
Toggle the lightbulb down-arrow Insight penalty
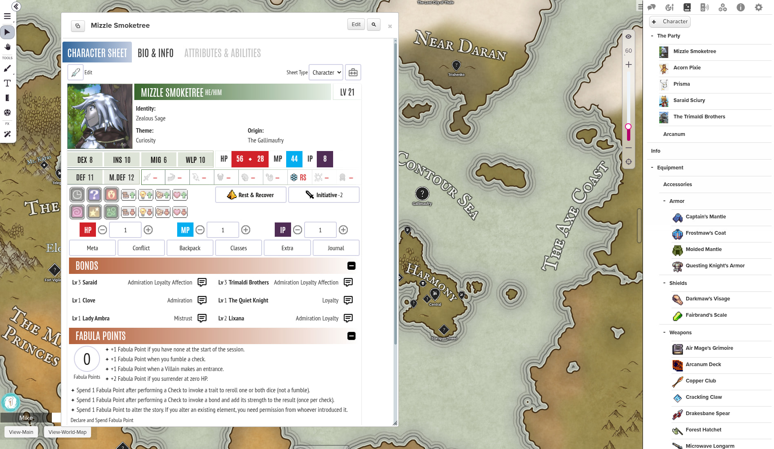point(146,212)
